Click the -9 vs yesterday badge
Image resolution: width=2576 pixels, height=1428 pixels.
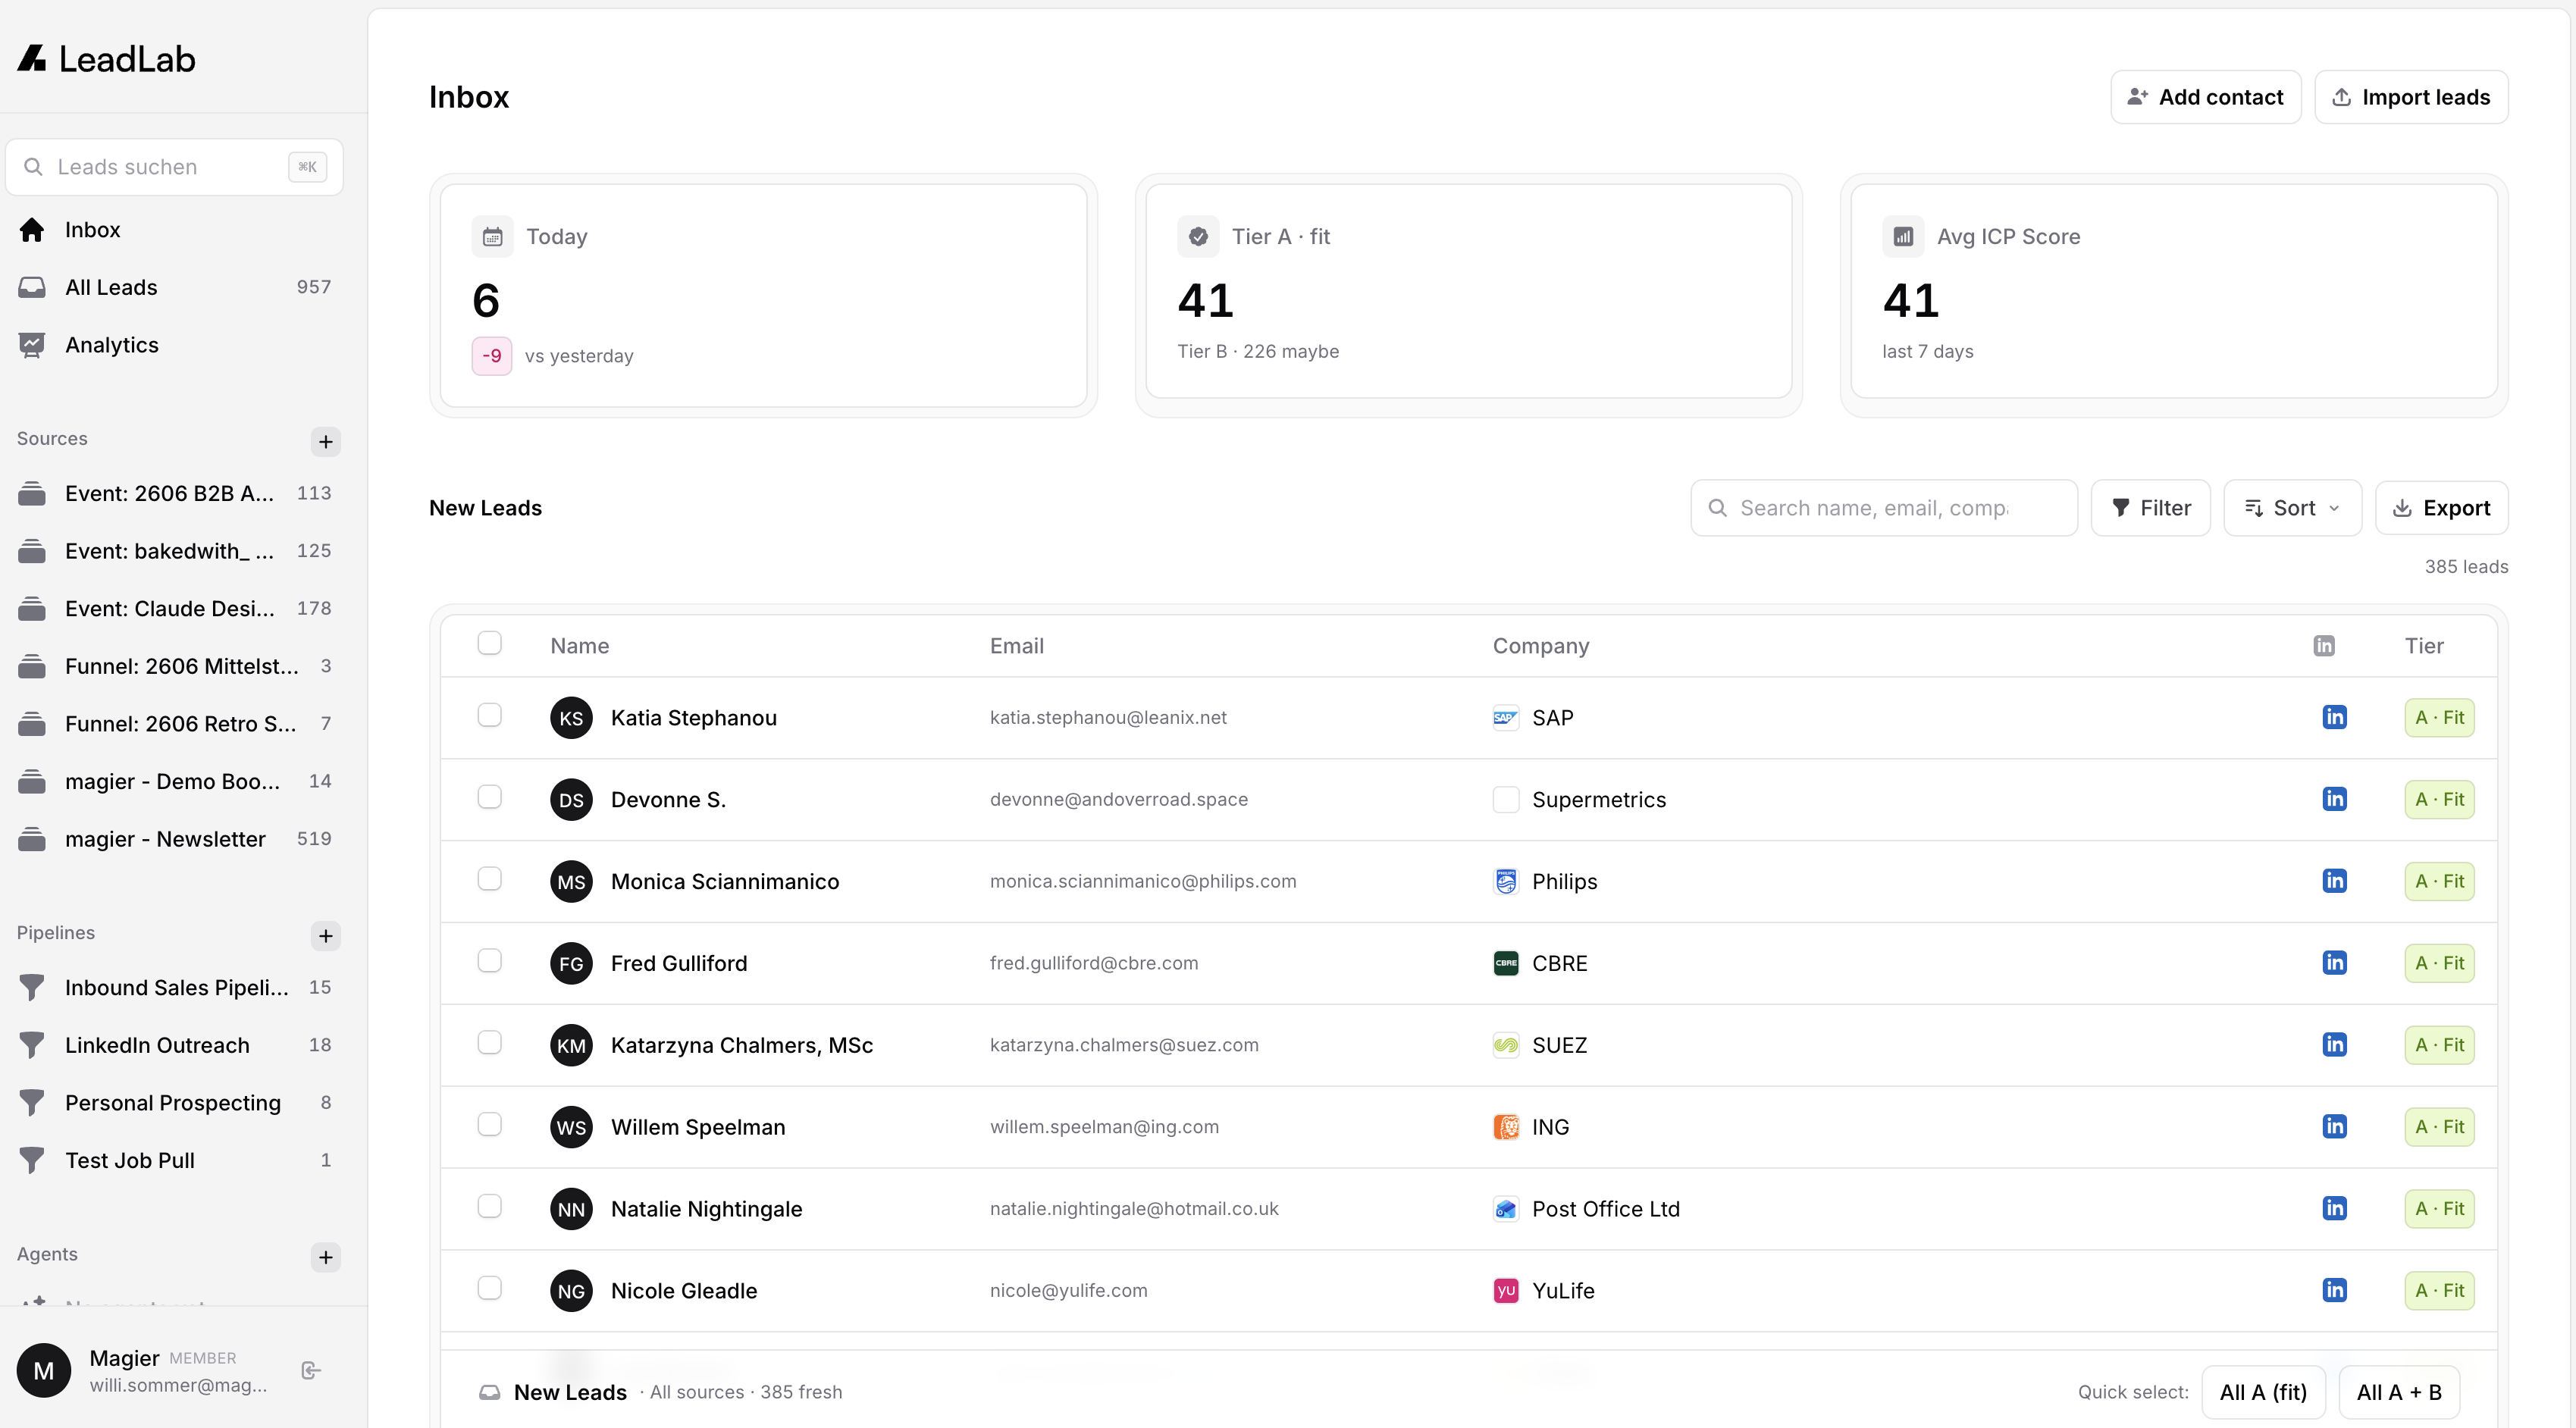click(x=491, y=356)
